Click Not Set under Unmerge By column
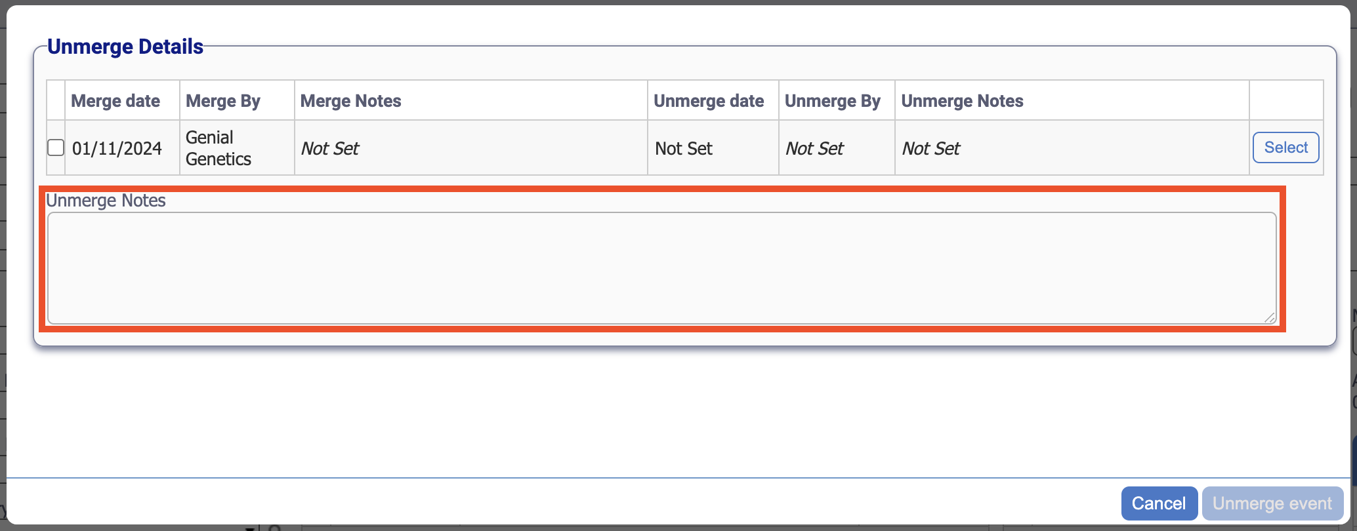The width and height of the screenshot is (1357, 531). (814, 149)
